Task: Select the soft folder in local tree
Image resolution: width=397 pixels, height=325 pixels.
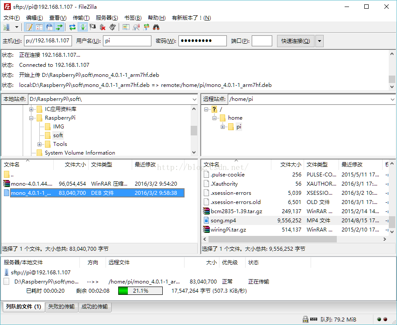Action: (x=58, y=135)
